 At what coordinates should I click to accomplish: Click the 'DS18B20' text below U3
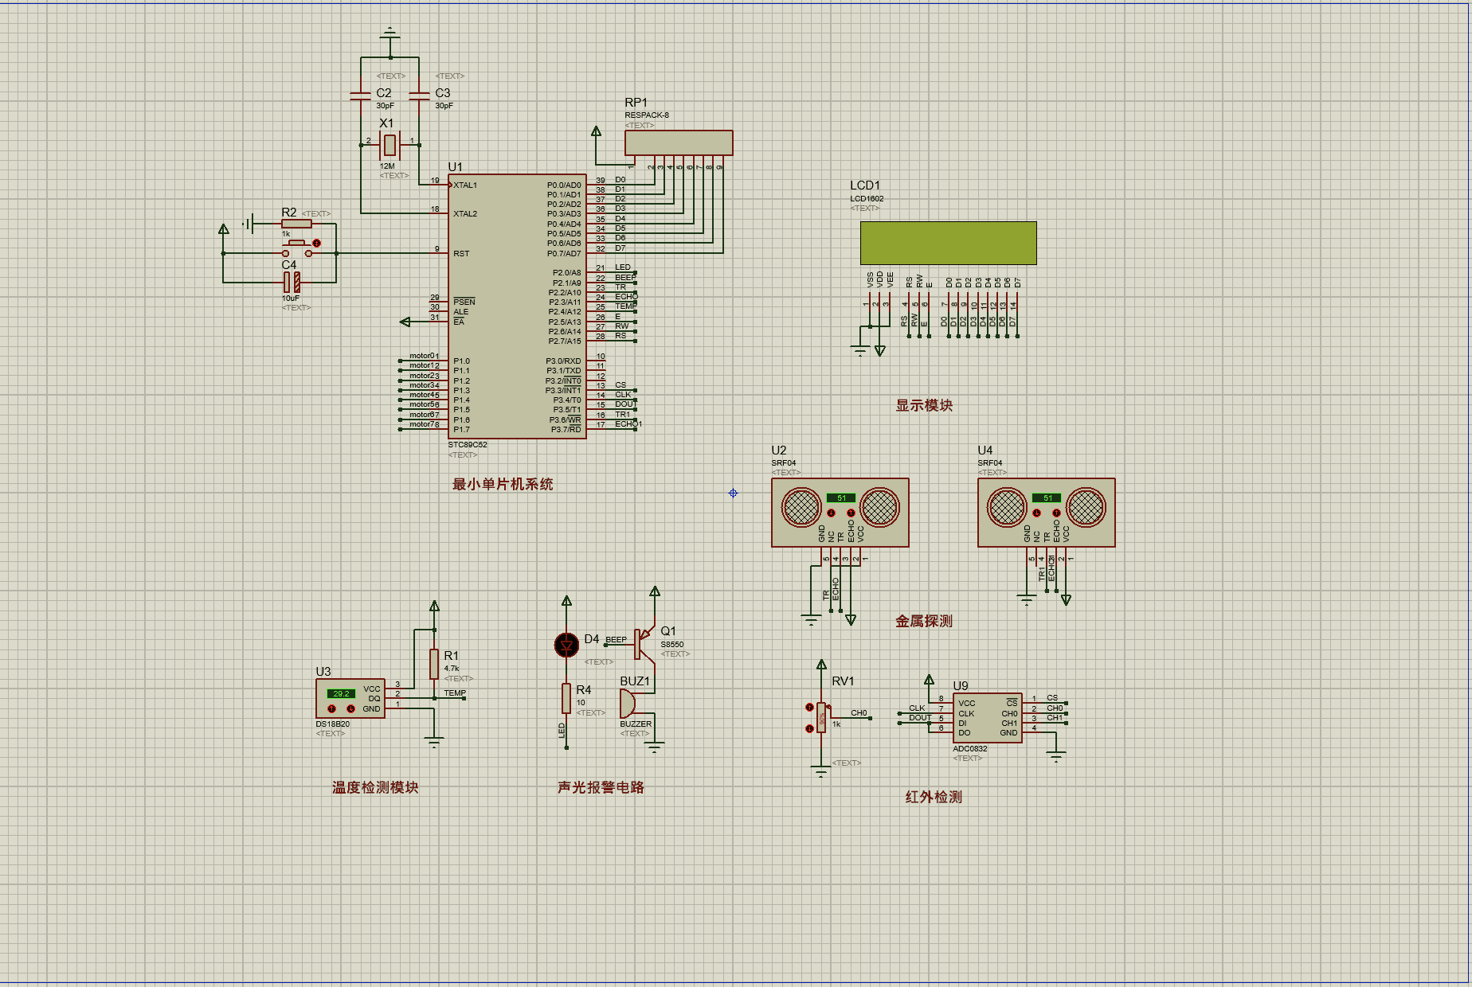(x=332, y=724)
